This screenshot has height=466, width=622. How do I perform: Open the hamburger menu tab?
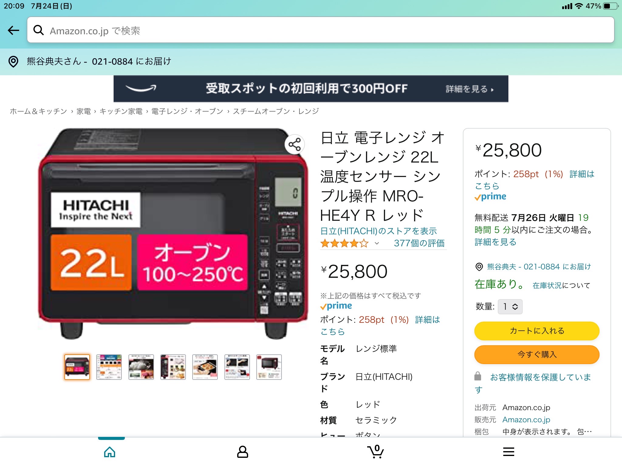click(x=508, y=452)
